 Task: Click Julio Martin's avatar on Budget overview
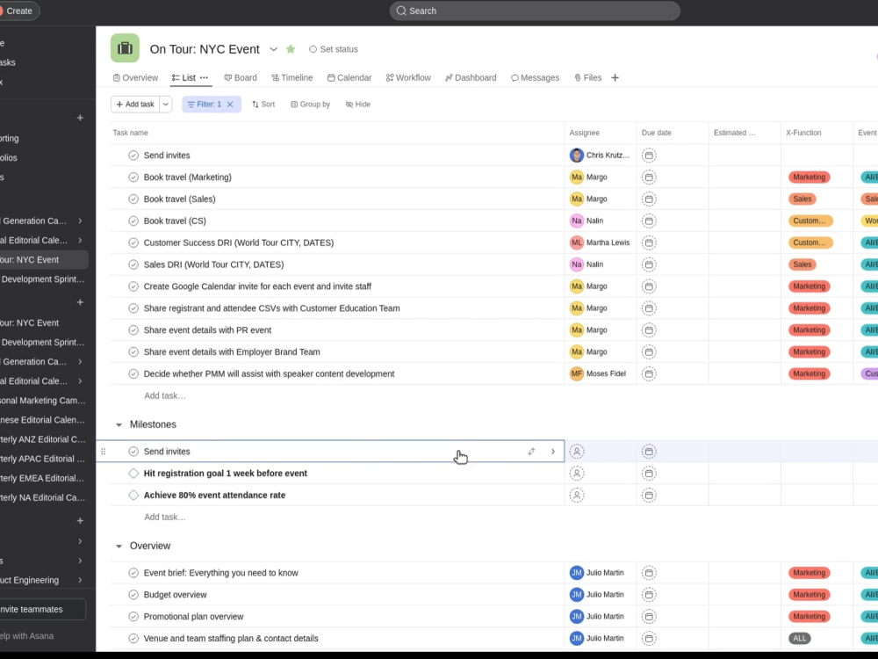pyautogui.click(x=576, y=594)
